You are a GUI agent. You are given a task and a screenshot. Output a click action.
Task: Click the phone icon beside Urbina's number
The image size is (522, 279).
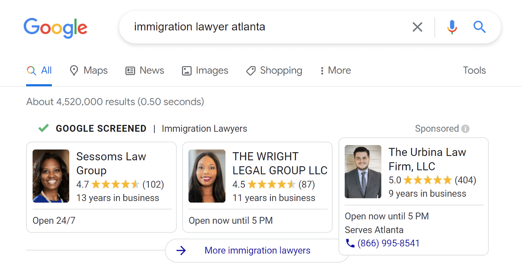click(x=349, y=243)
